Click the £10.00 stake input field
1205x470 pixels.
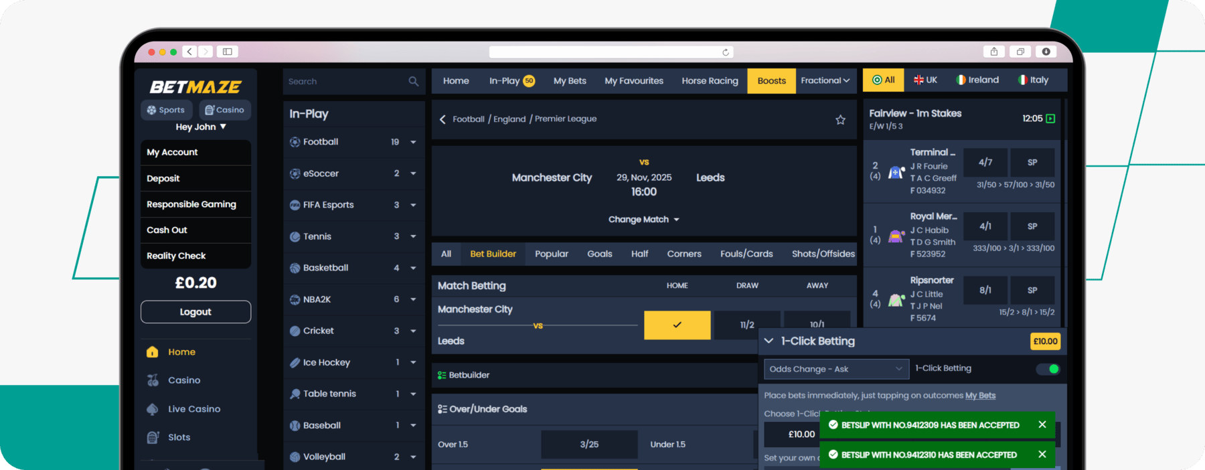(x=791, y=434)
